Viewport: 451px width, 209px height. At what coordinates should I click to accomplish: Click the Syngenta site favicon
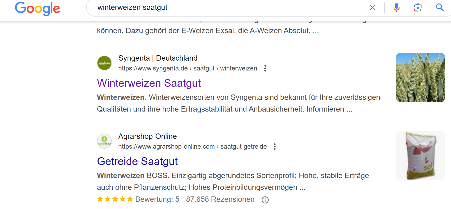tap(104, 63)
